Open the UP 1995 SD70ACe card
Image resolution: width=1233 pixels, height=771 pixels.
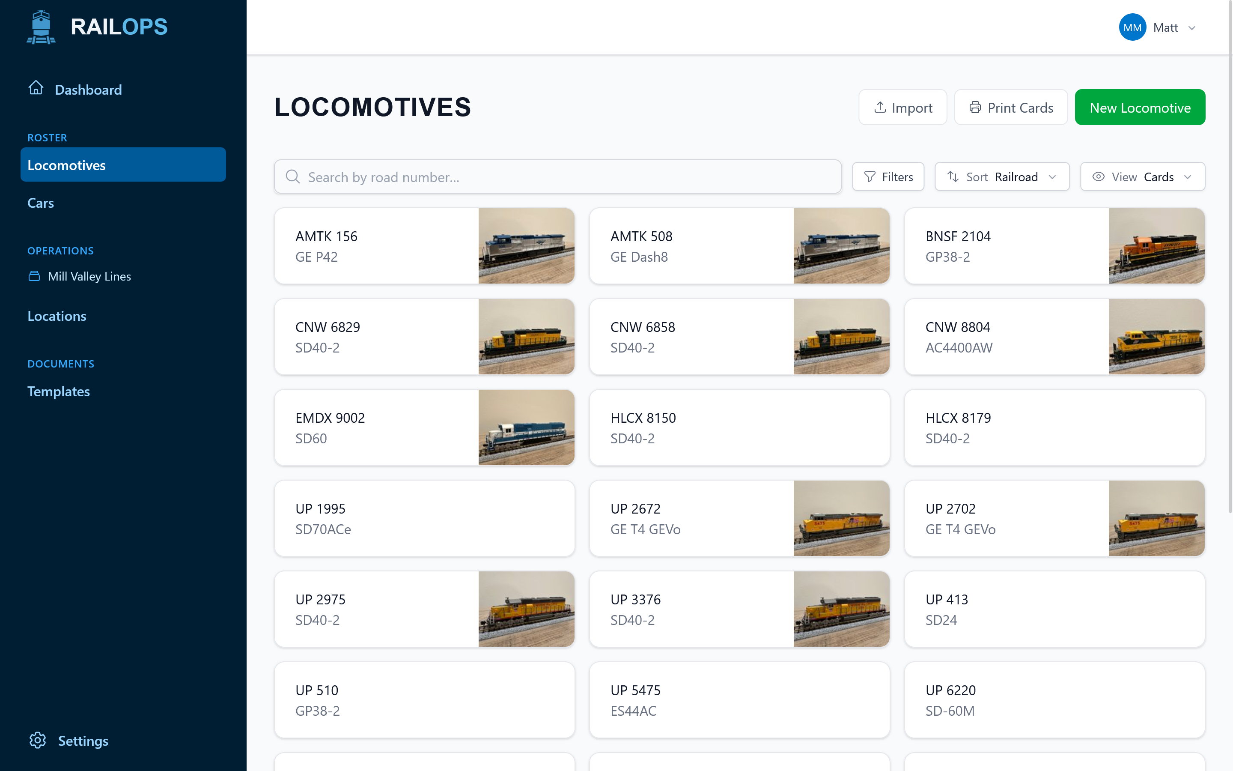(x=424, y=518)
